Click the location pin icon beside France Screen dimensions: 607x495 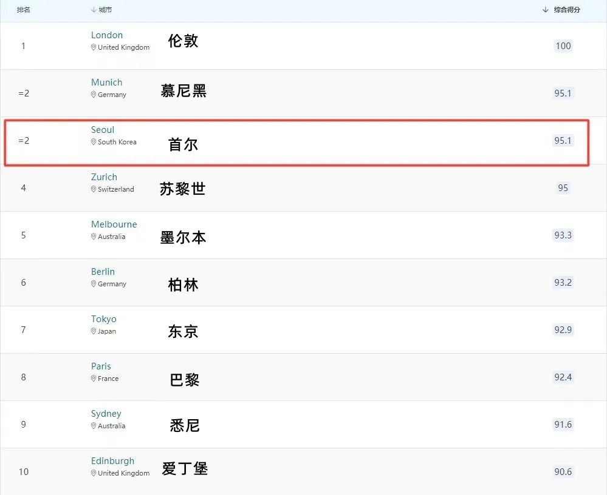pyautogui.click(x=94, y=379)
